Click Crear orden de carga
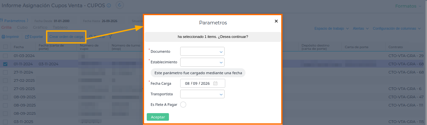The width and height of the screenshot is (427, 125). [x=66, y=37]
